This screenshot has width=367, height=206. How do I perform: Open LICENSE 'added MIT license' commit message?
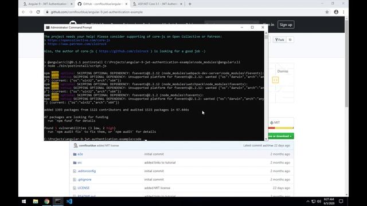(x=157, y=188)
